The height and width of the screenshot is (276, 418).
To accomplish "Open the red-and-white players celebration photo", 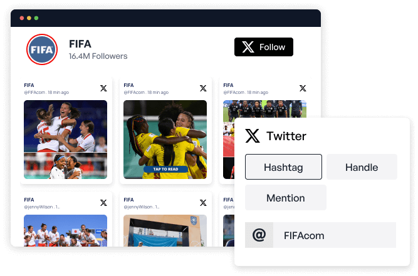I will [x=66, y=140].
